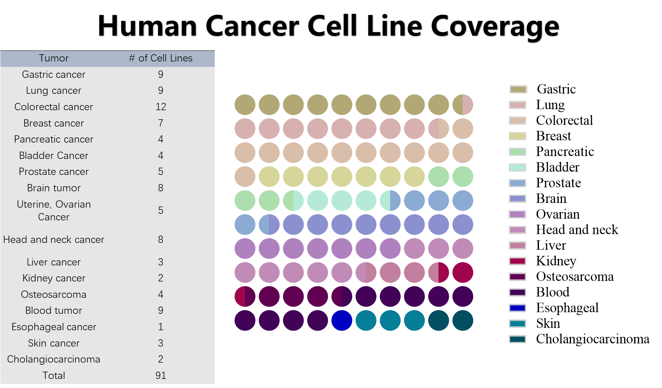This screenshot has height=388, width=662.
Task: Click the Blood legend color swatch
Action: [x=517, y=292]
